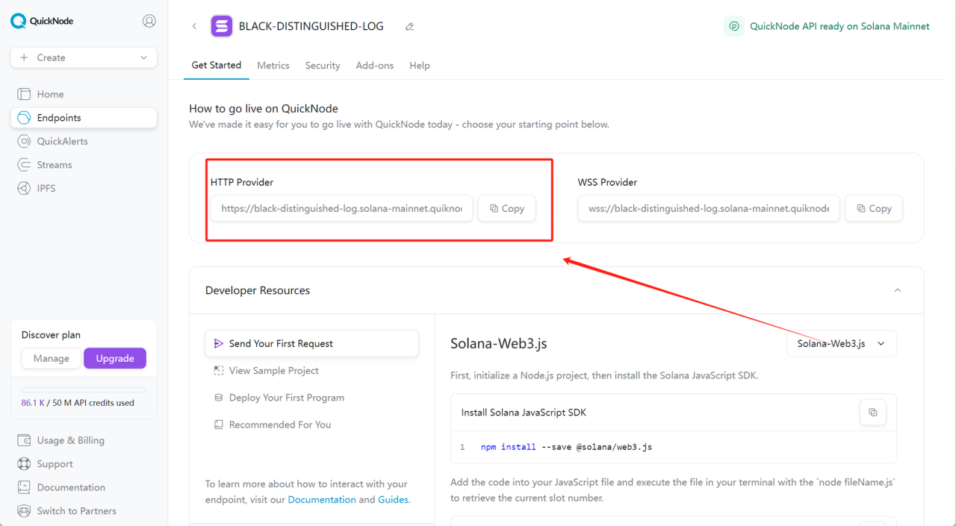Switch to the Metrics tab
956x526 pixels.
pyautogui.click(x=273, y=66)
